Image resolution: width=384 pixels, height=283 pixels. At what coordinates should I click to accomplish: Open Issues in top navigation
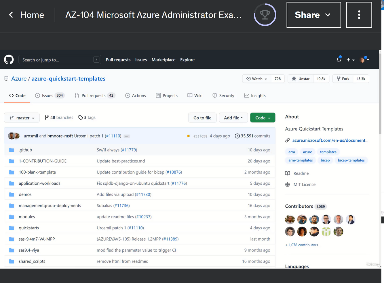coord(141,60)
